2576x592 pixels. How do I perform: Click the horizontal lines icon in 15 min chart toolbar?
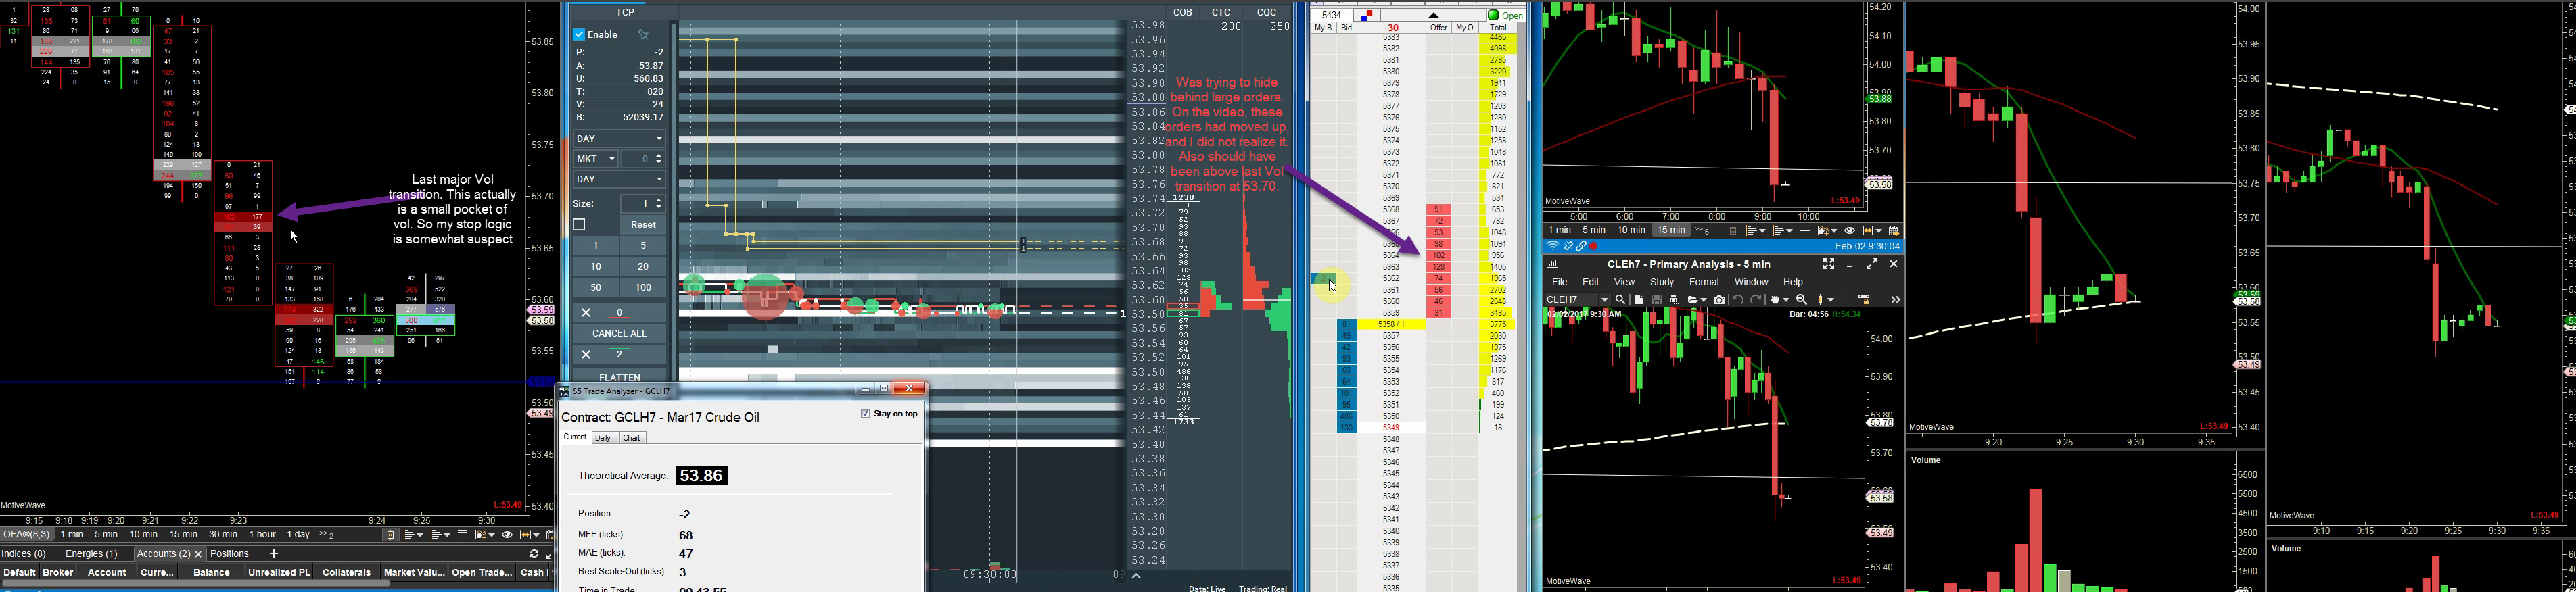tap(1805, 231)
